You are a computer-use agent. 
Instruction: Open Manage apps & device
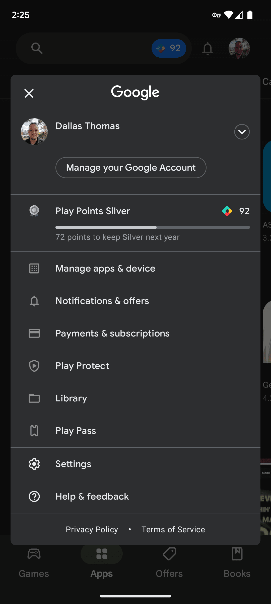135,269
